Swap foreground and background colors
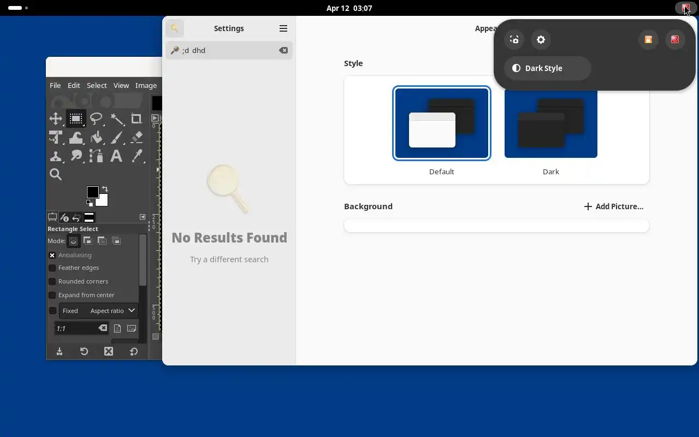 pyautogui.click(x=105, y=189)
